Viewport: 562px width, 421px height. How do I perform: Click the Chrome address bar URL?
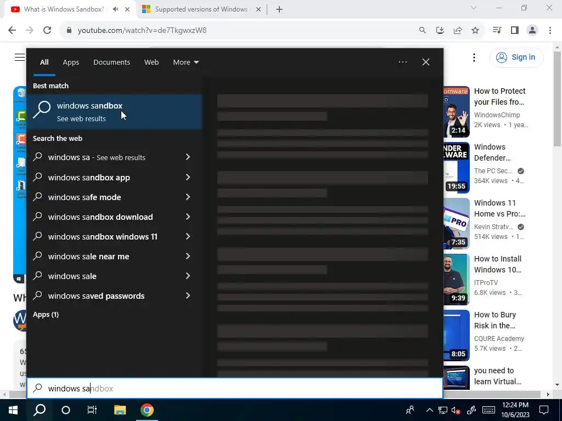point(142,30)
